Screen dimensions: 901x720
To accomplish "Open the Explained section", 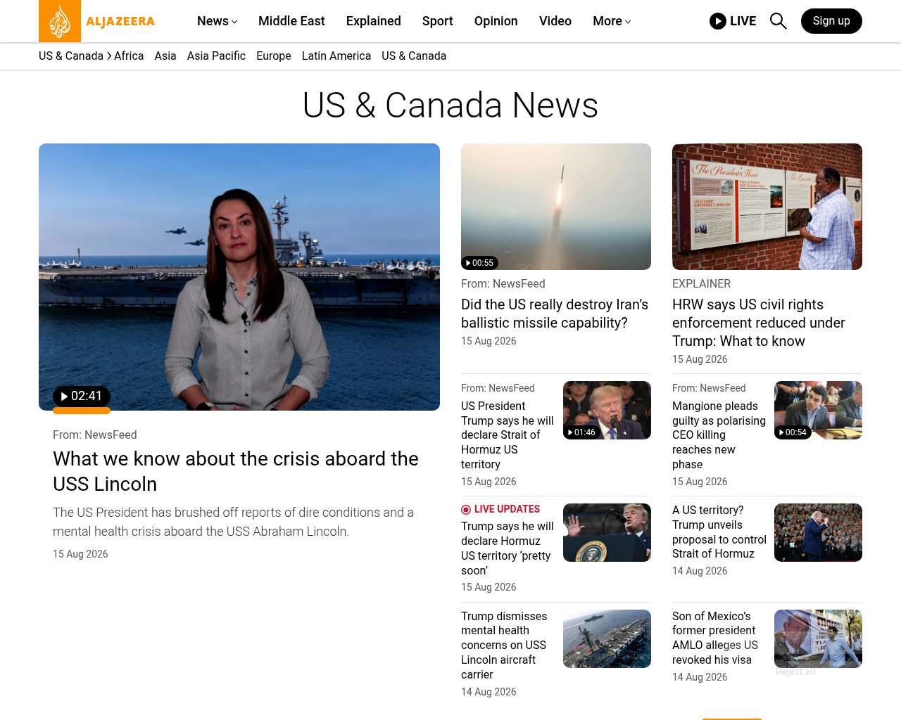I will click(x=374, y=21).
